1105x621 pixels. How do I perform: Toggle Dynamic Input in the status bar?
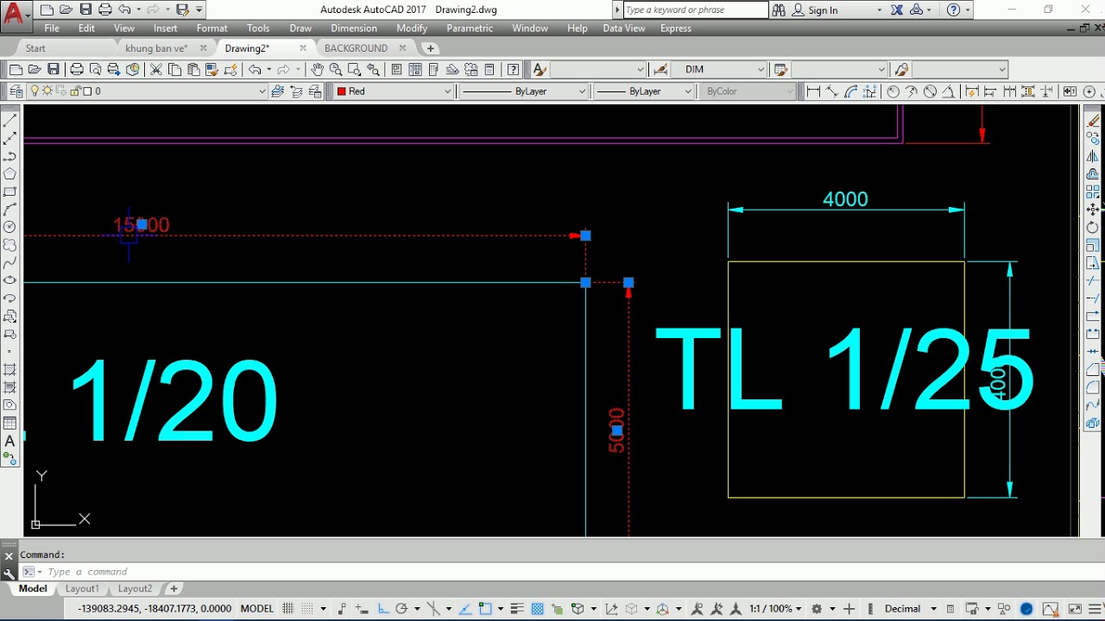pyautogui.click(x=363, y=609)
